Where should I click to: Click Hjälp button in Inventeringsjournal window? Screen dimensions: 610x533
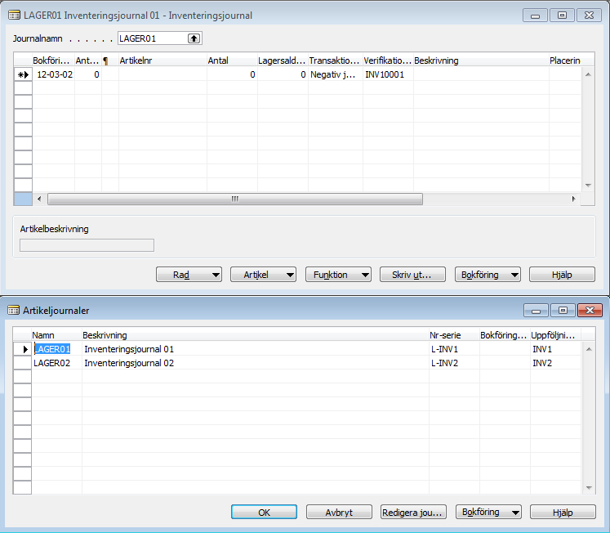point(562,275)
